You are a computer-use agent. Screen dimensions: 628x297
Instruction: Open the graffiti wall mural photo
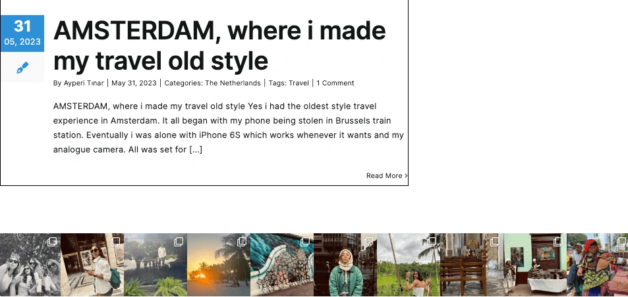pyautogui.click(x=282, y=265)
